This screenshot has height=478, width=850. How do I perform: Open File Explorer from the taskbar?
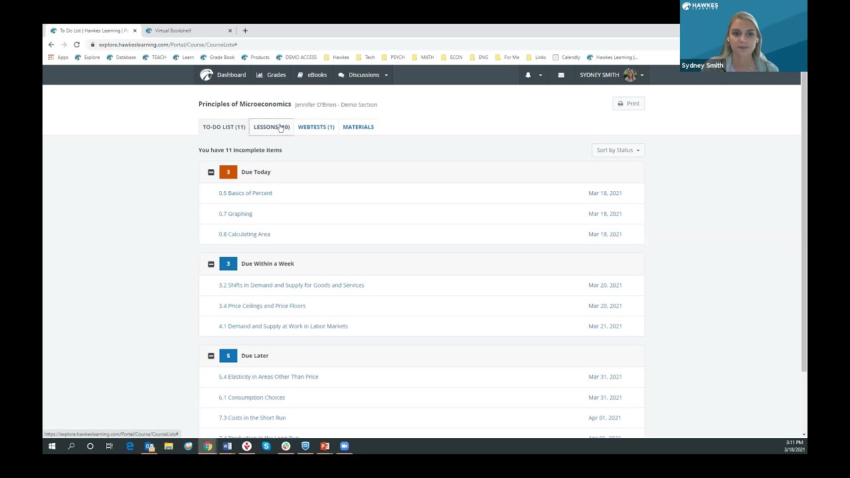pyautogui.click(x=169, y=446)
